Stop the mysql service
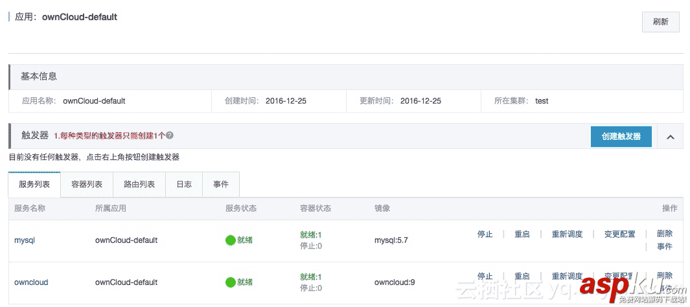 coord(485,234)
